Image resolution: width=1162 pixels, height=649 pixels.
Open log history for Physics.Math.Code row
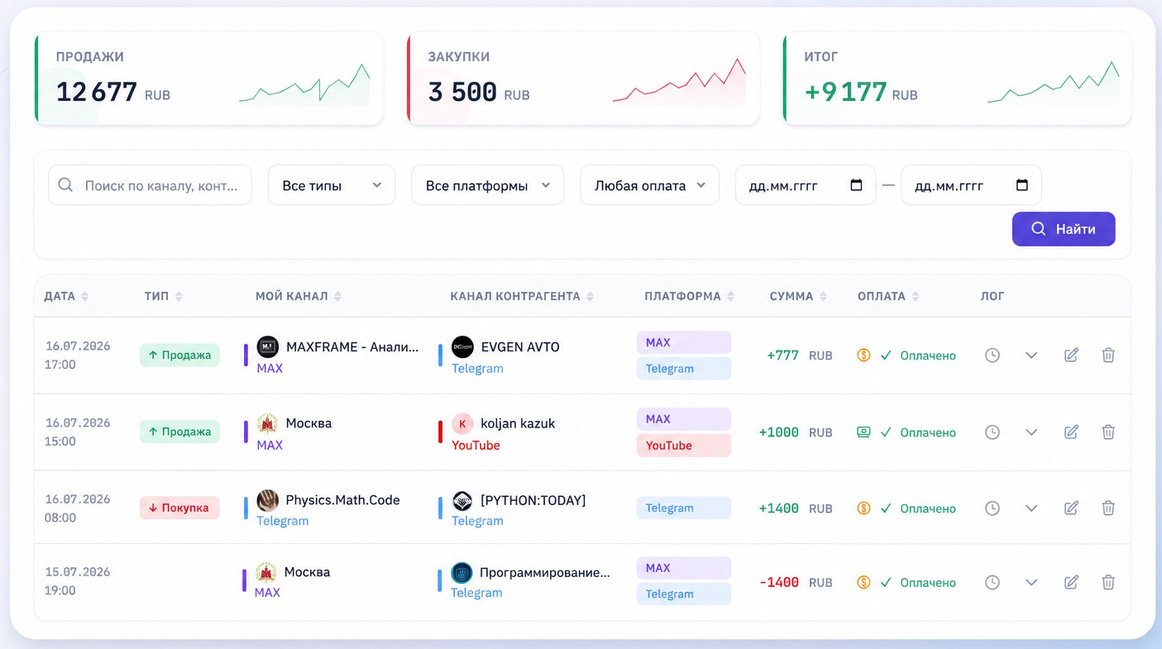click(x=992, y=508)
